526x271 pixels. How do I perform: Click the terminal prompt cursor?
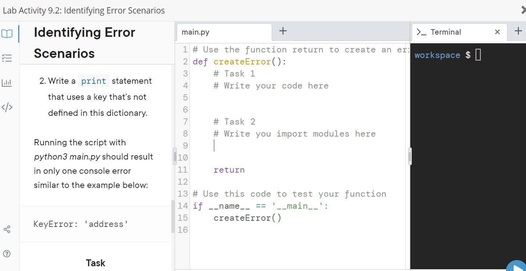pyautogui.click(x=478, y=55)
